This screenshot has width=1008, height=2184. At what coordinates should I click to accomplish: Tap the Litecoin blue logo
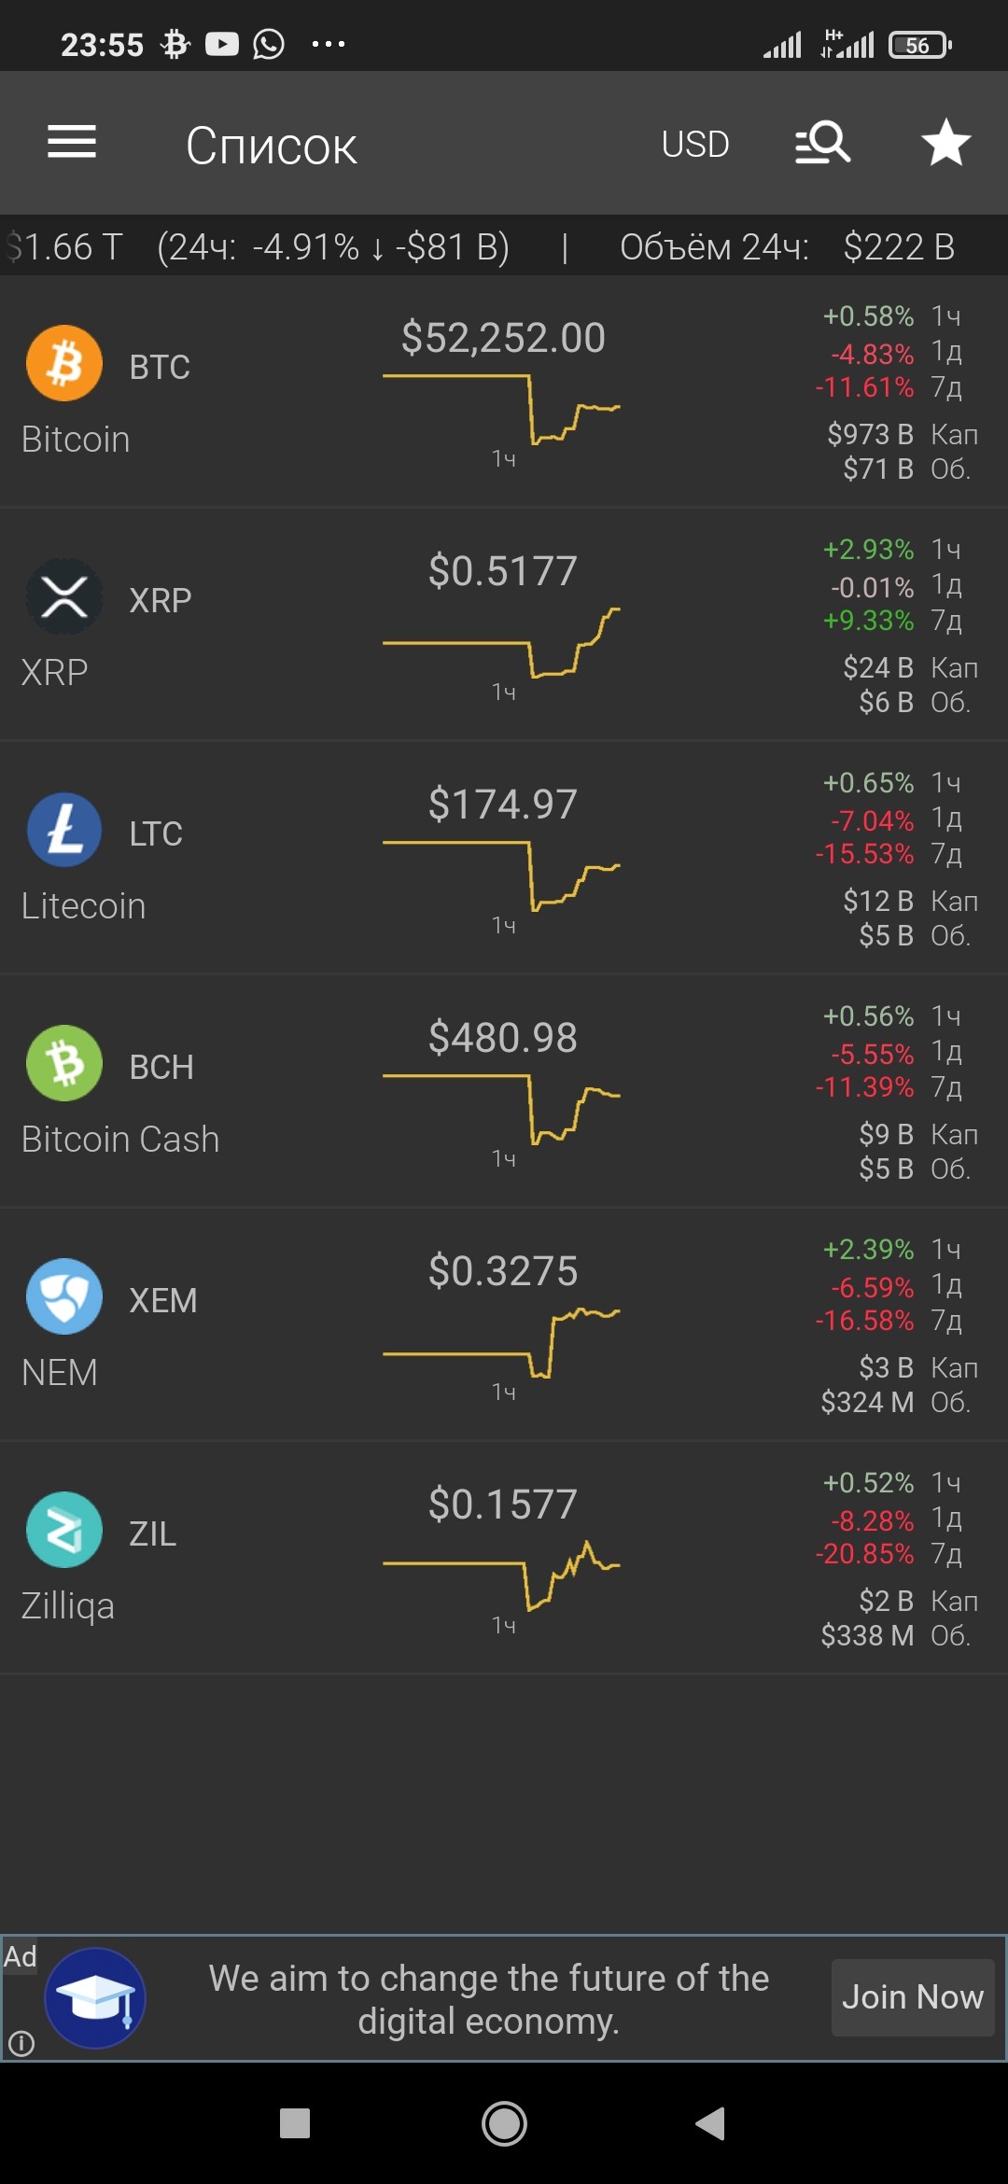pyautogui.click(x=64, y=830)
